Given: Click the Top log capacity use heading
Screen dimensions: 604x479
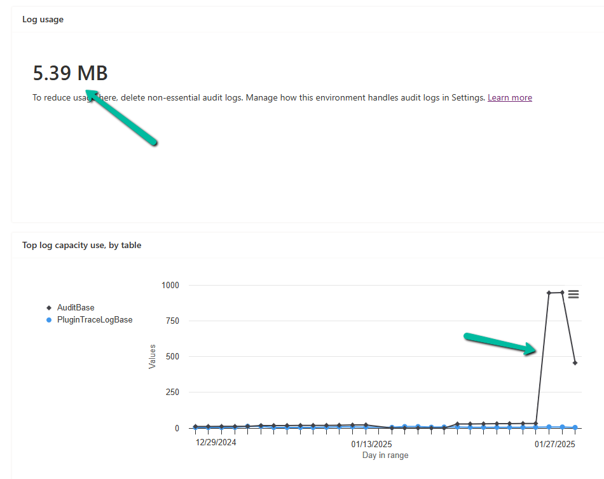Looking at the screenshot, I should tap(81, 245).
